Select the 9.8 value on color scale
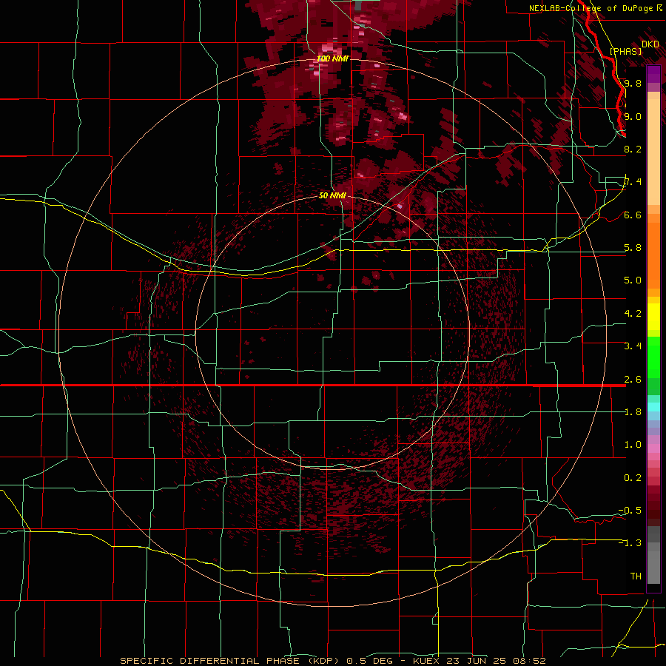 click(x=633, y=83)
